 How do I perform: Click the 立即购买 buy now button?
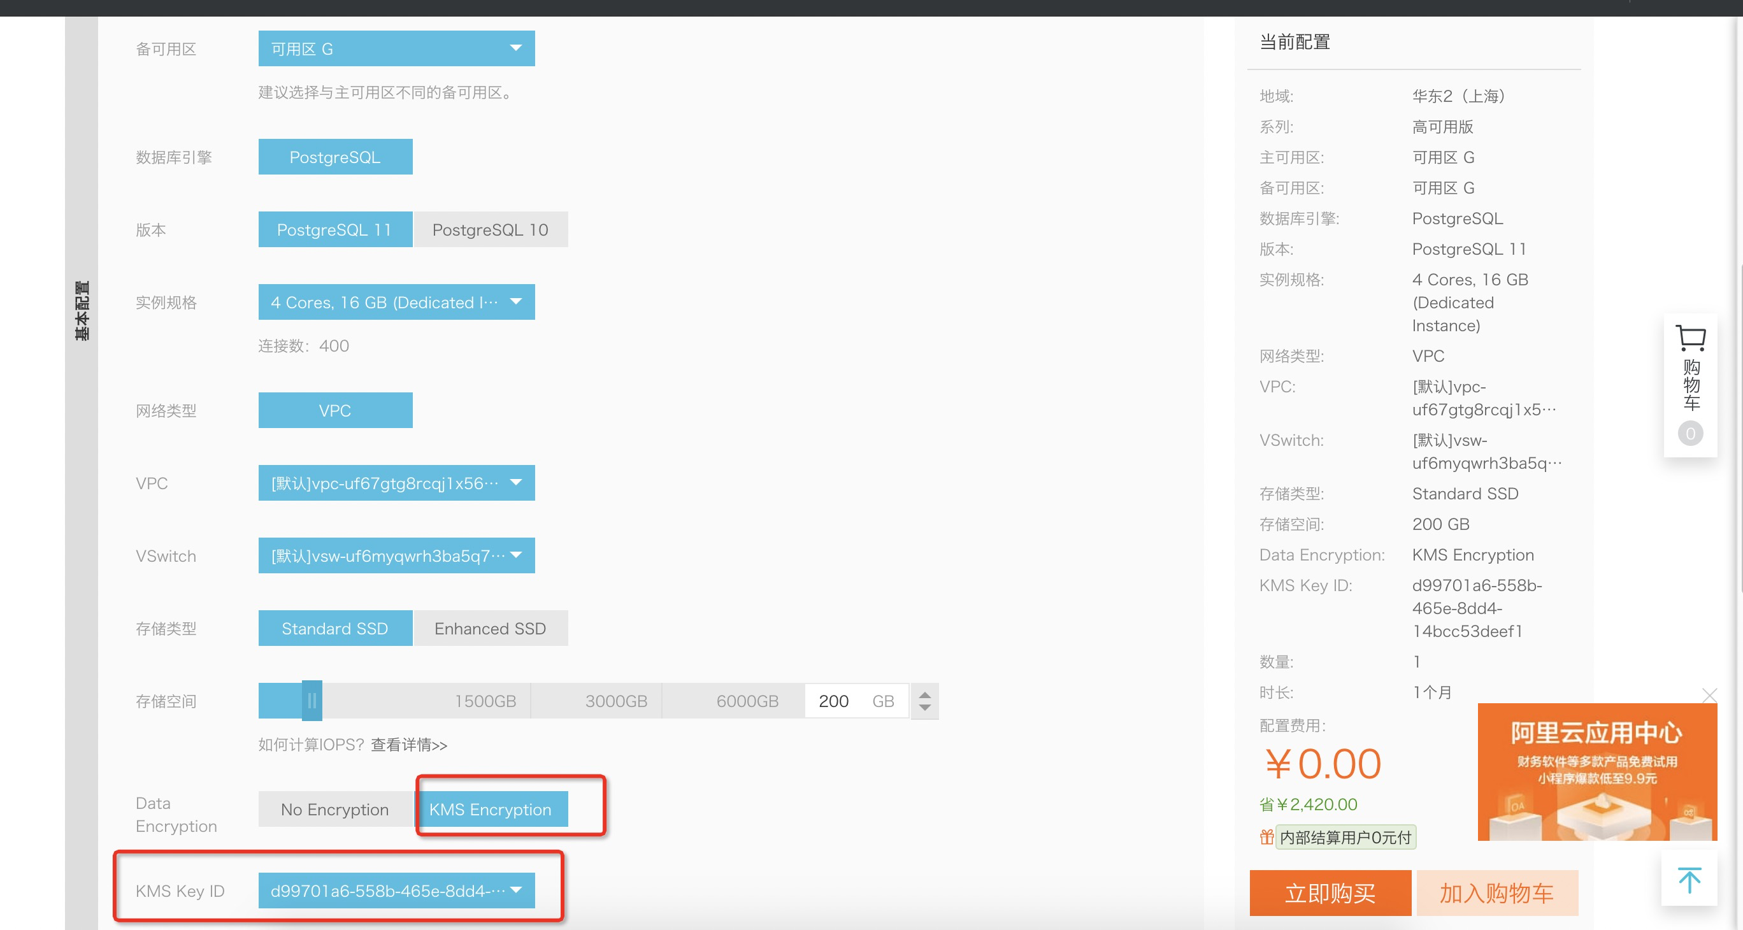(x=1330, y=893)
